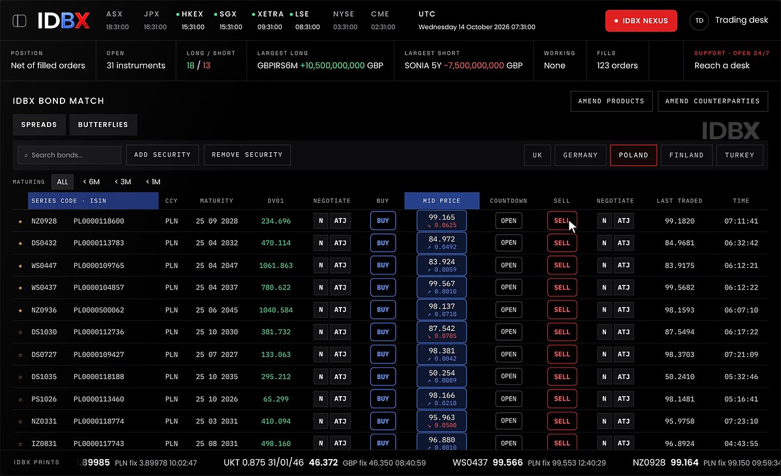781x476 pixels.
Task: Open the Turkey bonds tab
Action: [x=739, y=155]
